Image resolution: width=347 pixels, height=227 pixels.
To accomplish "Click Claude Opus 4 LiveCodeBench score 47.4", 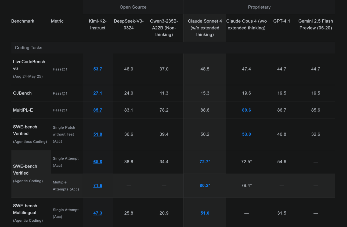I will [247, 69].
